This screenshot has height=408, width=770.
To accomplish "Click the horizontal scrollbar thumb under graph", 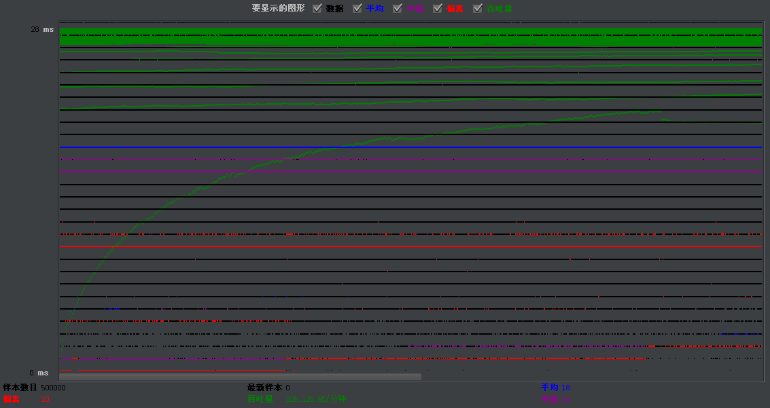I will pos(240,377).
